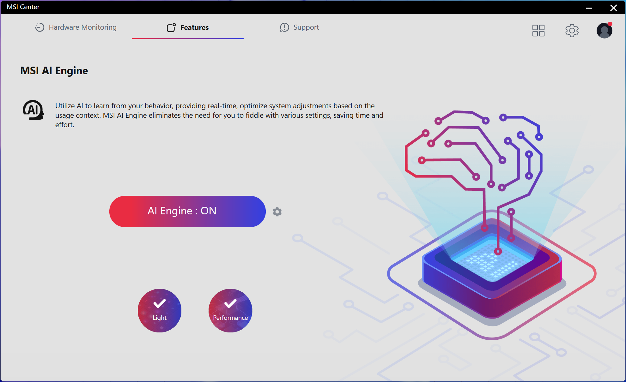Minimize the MSI Center window
The width and height of the screenshot is (626, 382).
(x=589, y=8)
